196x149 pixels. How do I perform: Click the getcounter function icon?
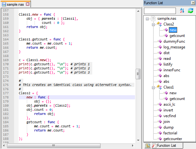coord(160,139)
